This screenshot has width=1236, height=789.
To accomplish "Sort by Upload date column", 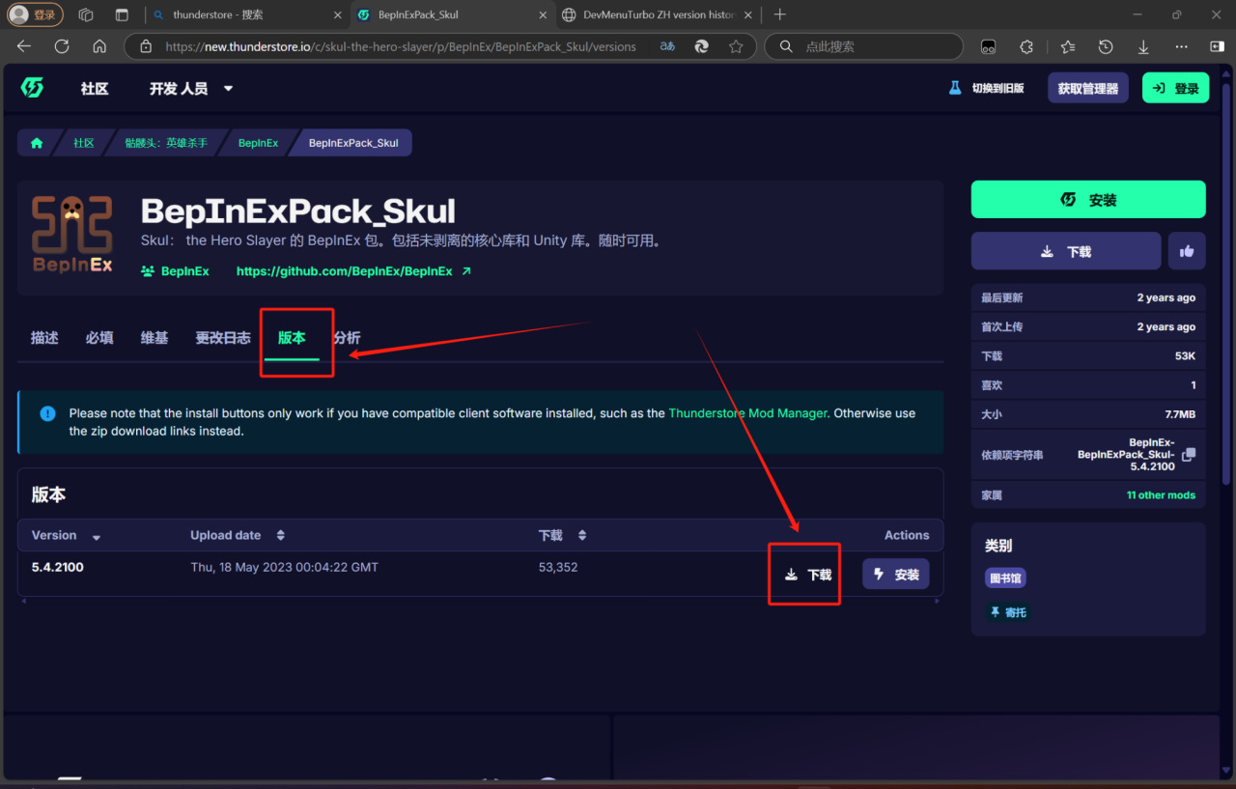I will click(x=237, y=535).
